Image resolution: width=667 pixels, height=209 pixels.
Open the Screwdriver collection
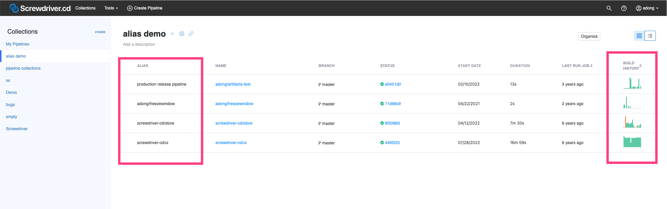coord(17,129)
